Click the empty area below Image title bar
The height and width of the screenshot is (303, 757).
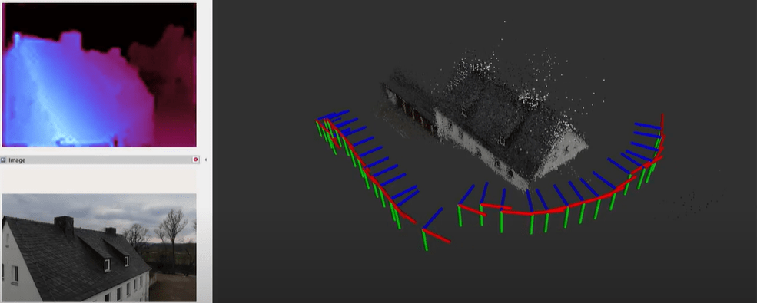[99, 179]
